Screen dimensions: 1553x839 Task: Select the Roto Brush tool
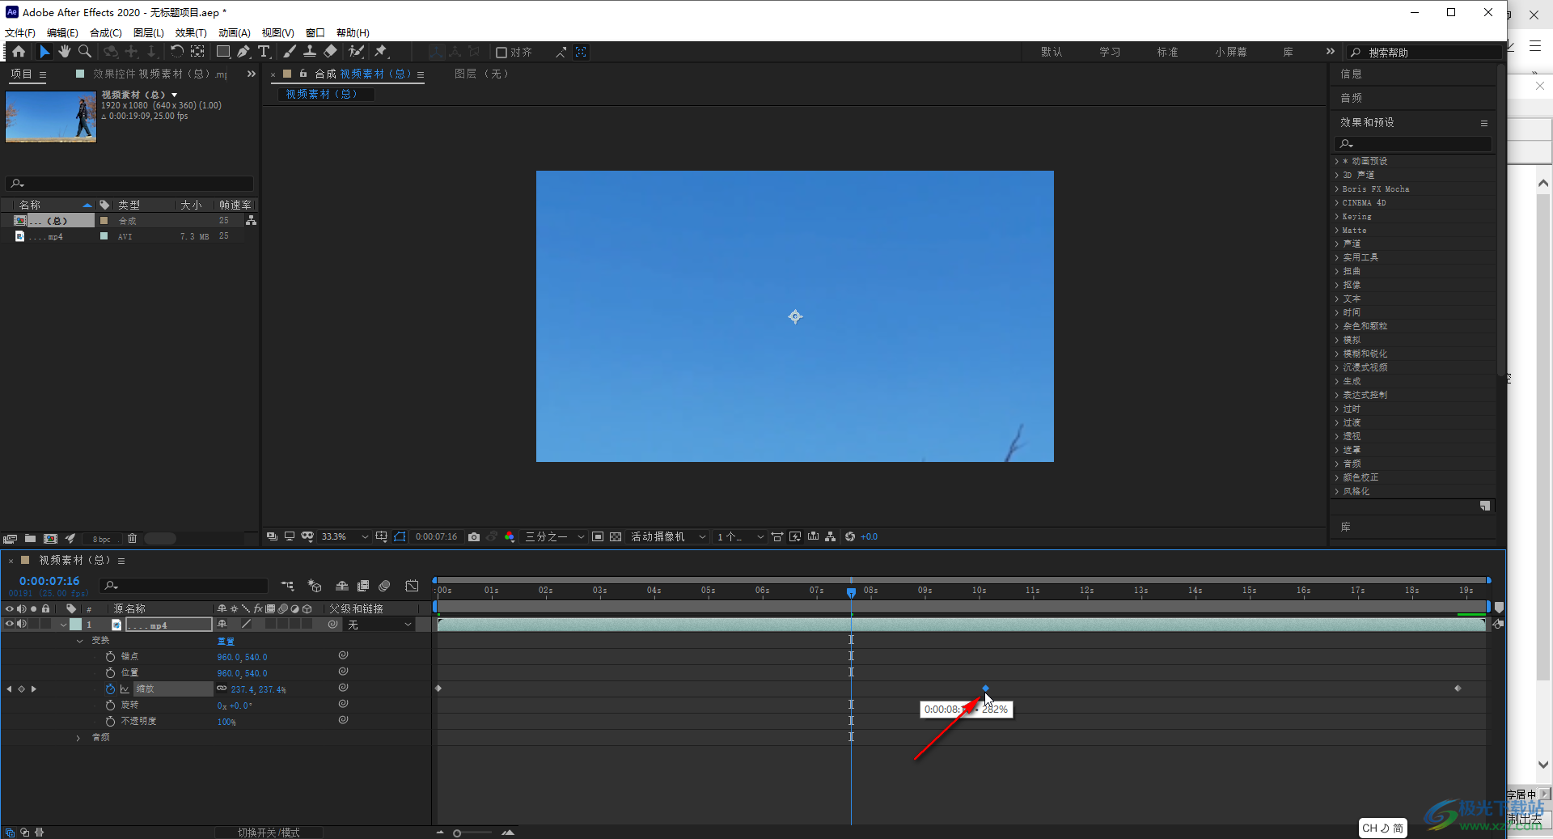[356, 52]
